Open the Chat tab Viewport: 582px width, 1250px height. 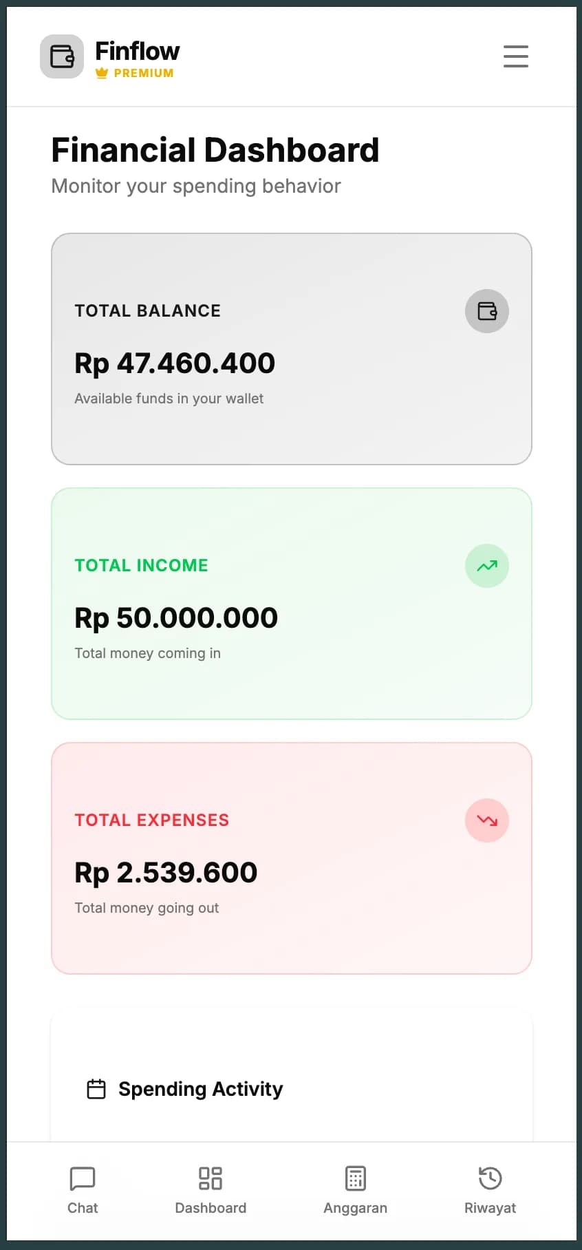pyautogui.click(x=83, y=1190)
